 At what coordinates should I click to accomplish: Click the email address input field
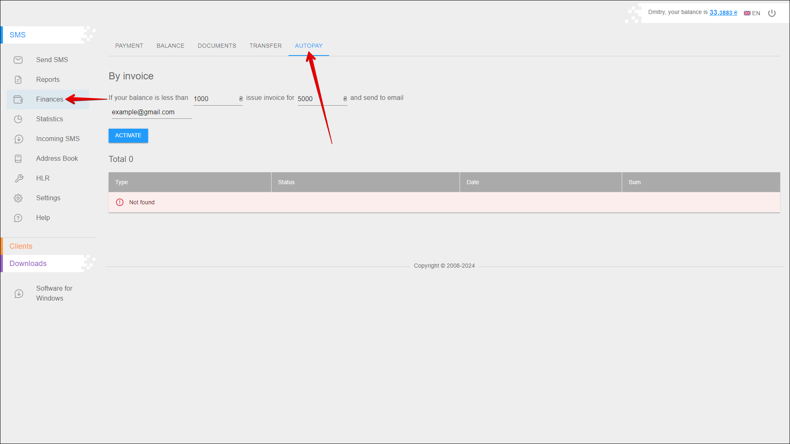click(x=151, y=112)
